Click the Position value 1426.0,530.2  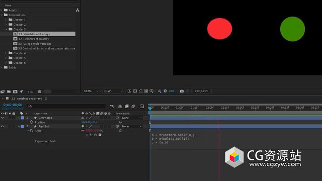click(89, 122)
